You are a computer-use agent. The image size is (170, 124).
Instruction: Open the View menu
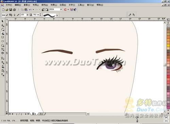[27, 5]
